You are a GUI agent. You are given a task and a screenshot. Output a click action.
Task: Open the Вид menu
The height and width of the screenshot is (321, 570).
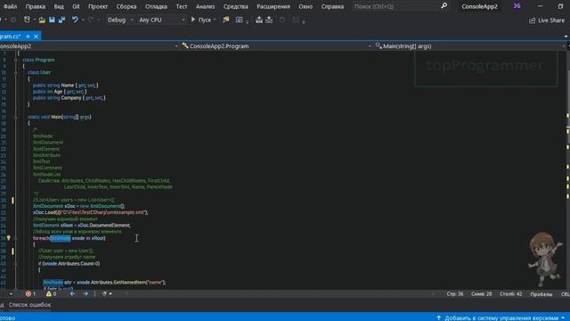59,6
